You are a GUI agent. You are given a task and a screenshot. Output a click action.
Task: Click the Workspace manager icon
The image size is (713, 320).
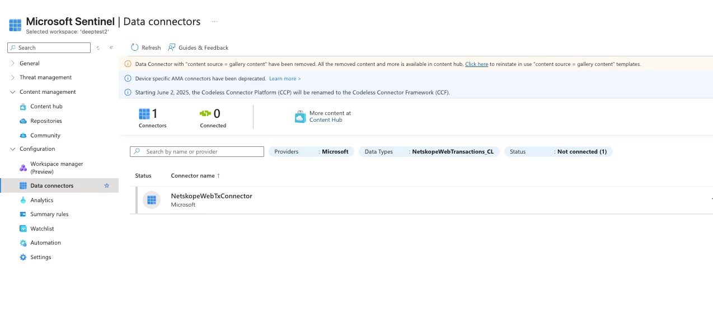pyautogui.click(x=23, y=168)
